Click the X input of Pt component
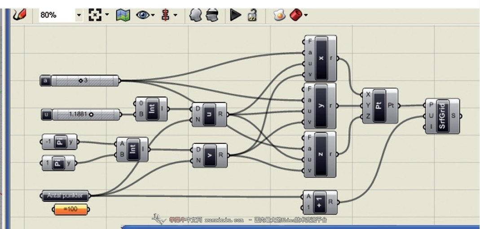480x229 pixels. click(x=368, y=95)
